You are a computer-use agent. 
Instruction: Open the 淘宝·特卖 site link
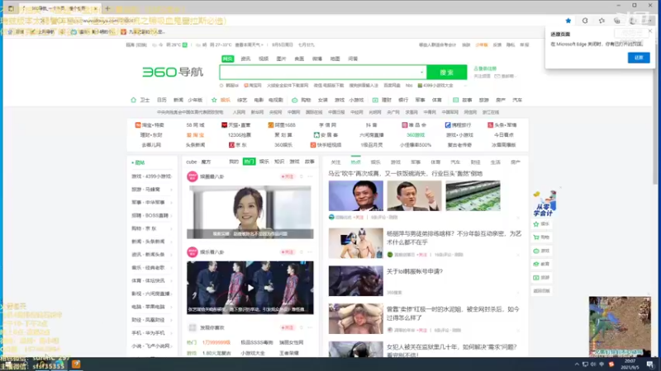point(150,125)
